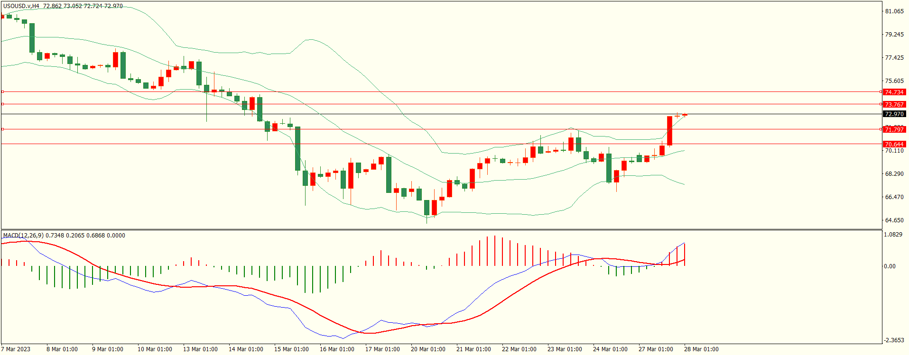Click the 81.065 price axis value
The height and width of the screenshot is (355, 909).
(x=894, y=11)
